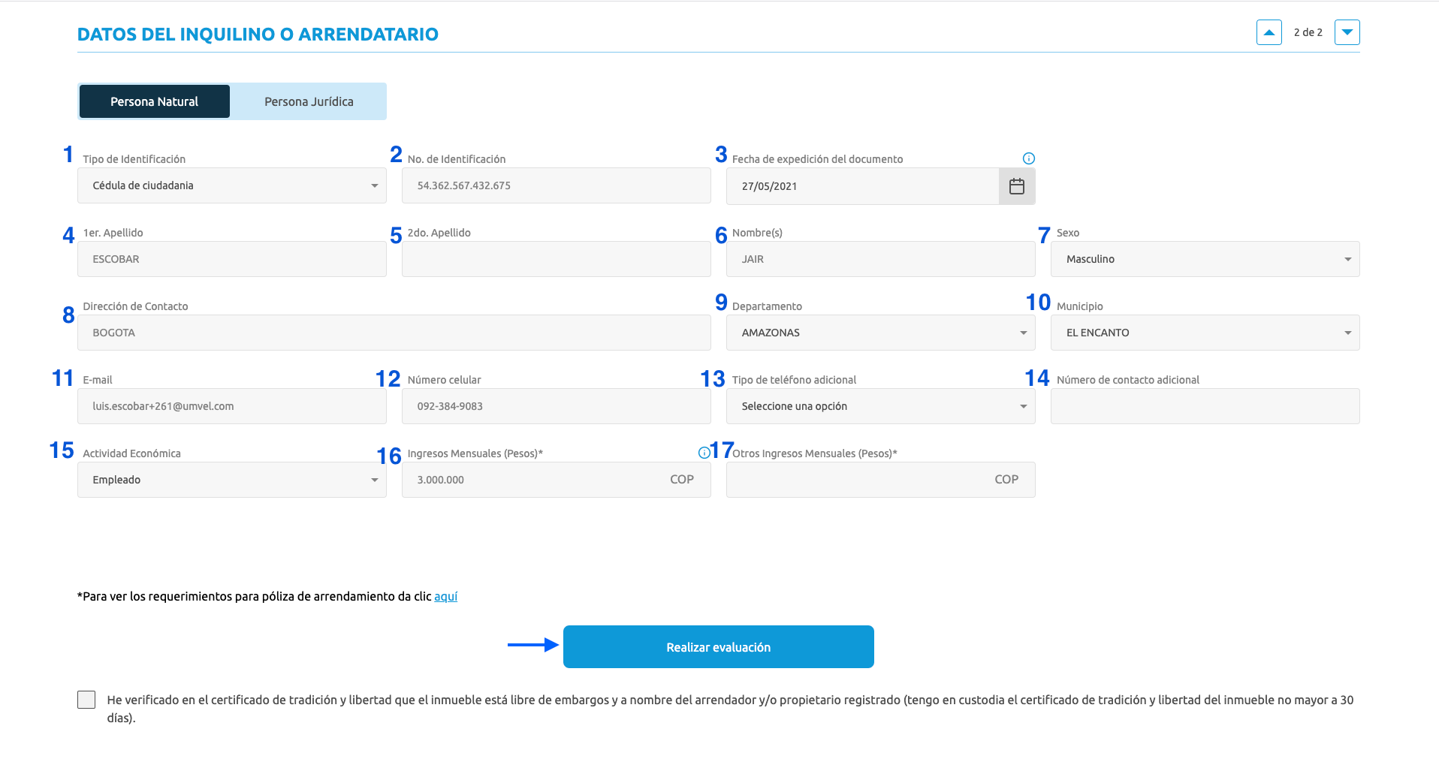Open Tipo de Identificación dropdown
This screenshot has height=765, width=1439.
(232, 185)
